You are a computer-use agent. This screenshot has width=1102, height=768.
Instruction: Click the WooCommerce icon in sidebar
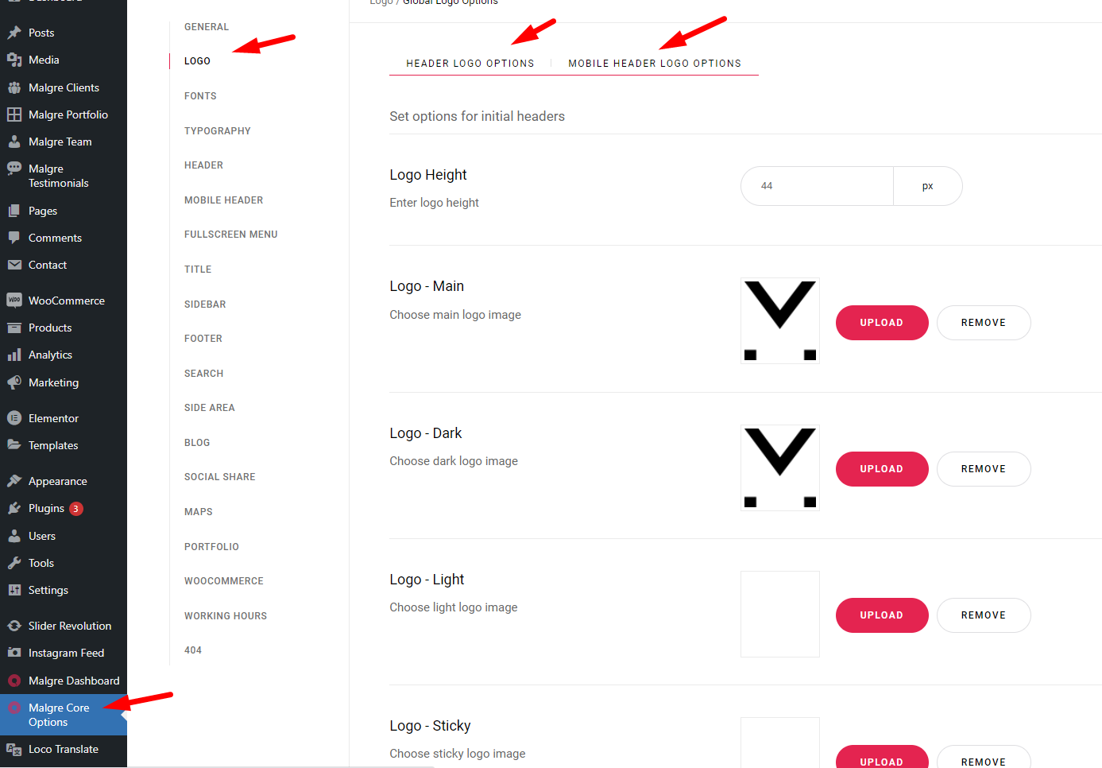pos(14,301)
